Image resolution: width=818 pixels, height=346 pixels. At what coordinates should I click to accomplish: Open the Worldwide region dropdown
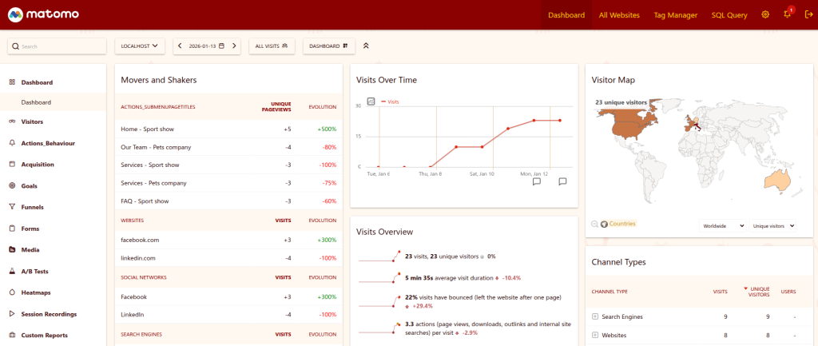(x=722, y=226)
